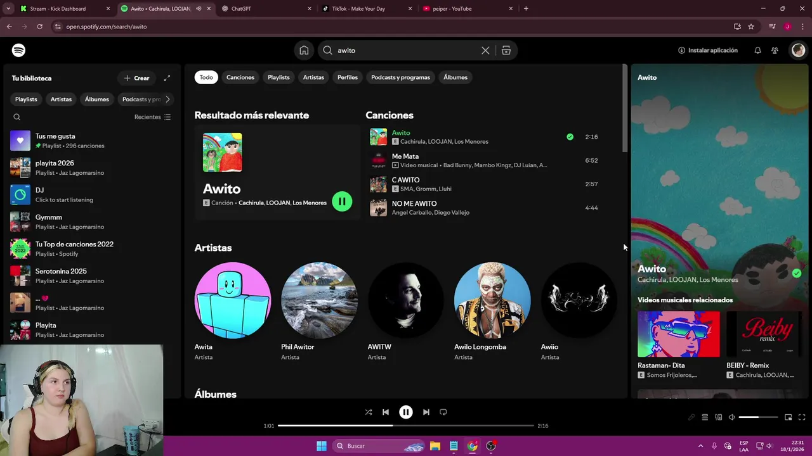
Task: Open the Awiio artist
Action: coord(579,300)
